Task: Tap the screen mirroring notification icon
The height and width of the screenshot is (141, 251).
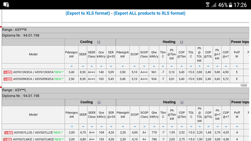Action: (6, 5)
